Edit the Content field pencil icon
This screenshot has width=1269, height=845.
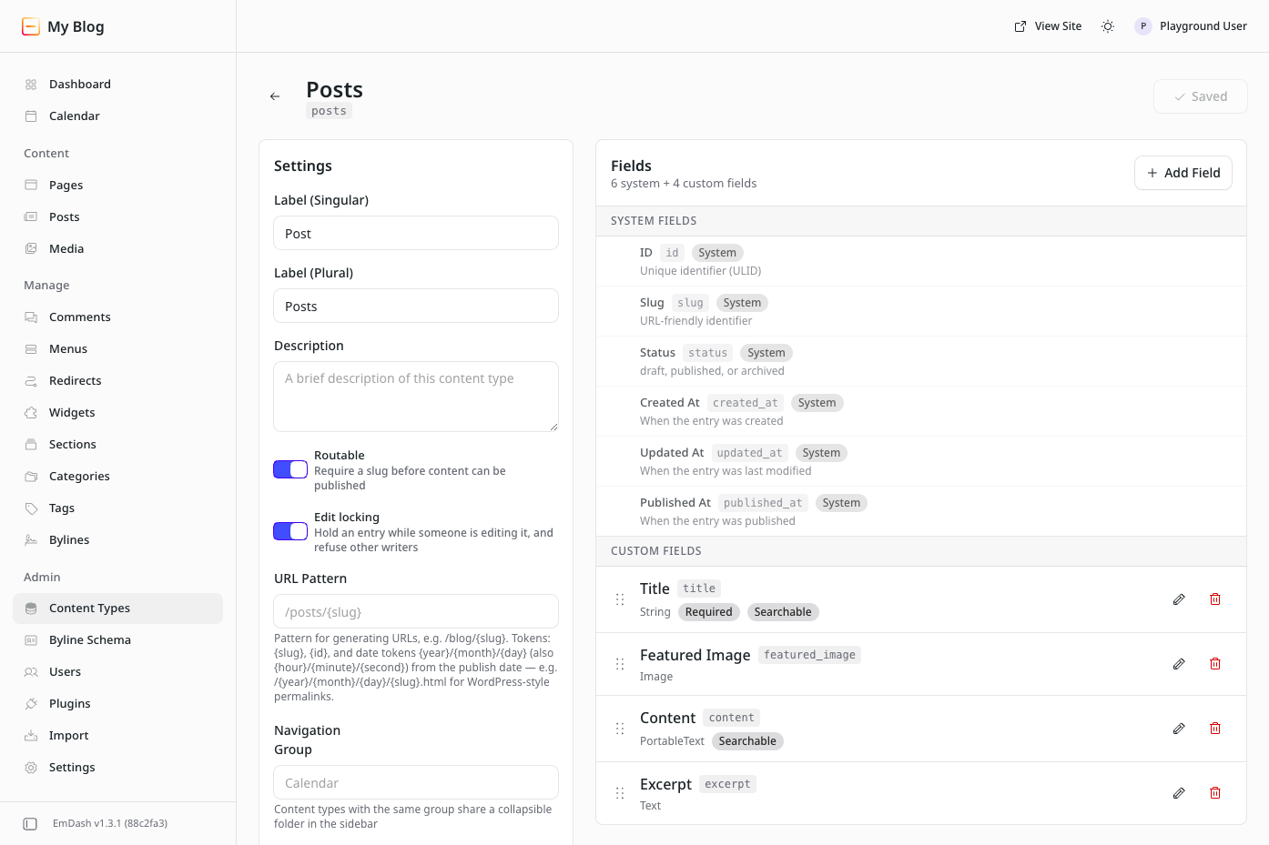[x=1179, y=729]
